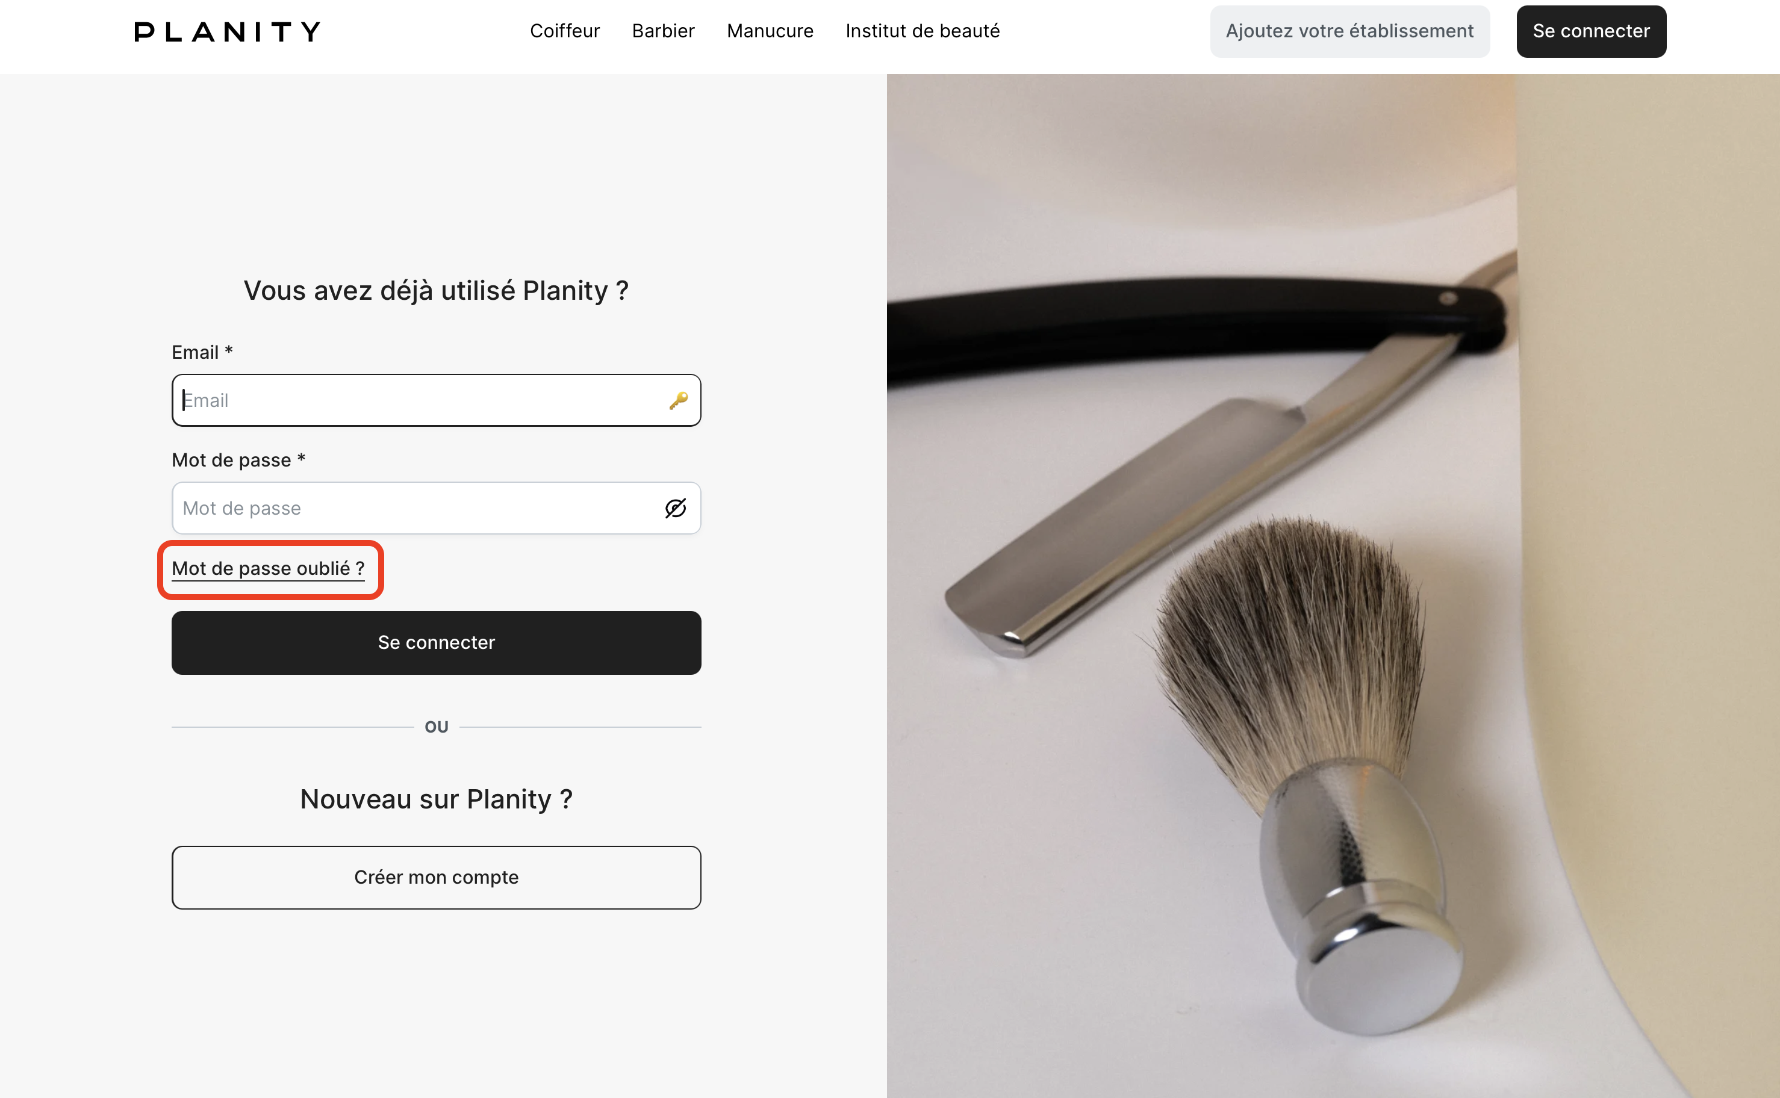Go to the Barbier section

coord(663,31)
